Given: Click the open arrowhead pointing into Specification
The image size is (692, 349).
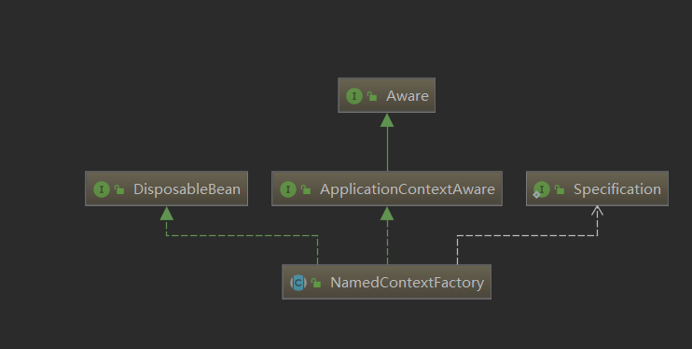Looking at the screenshot, I should click(x=597, y=211).
